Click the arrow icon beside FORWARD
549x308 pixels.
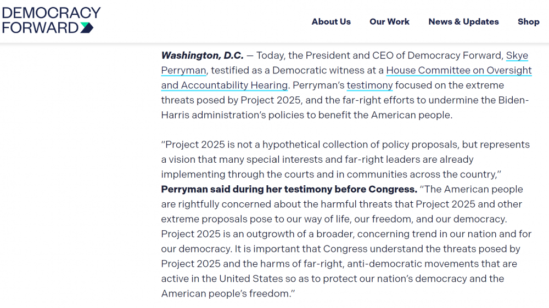click(x=87, y=27)
